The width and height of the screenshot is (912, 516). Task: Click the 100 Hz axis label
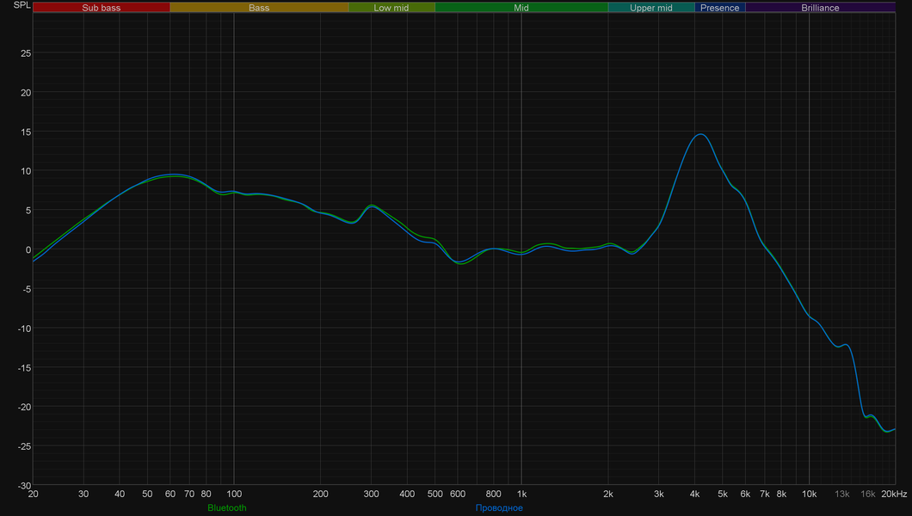[x=234, y=494]
